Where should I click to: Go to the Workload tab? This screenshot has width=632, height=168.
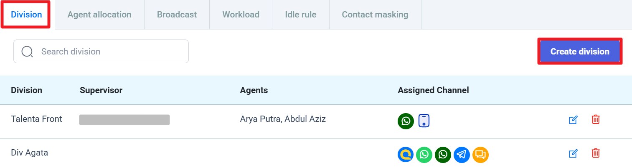(x=241, y=15)
